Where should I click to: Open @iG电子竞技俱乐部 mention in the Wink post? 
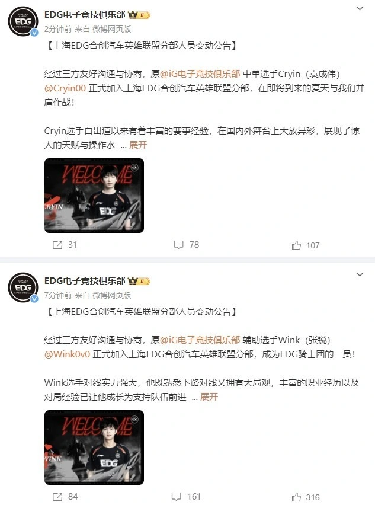200,340
